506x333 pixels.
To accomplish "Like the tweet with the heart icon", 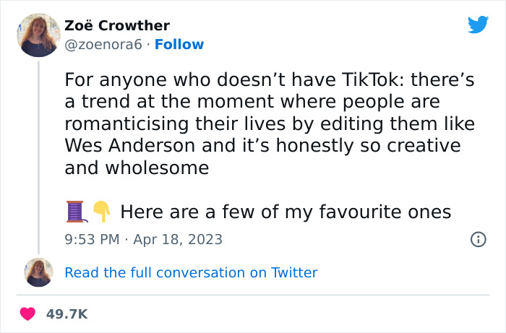I will (28, 314).
